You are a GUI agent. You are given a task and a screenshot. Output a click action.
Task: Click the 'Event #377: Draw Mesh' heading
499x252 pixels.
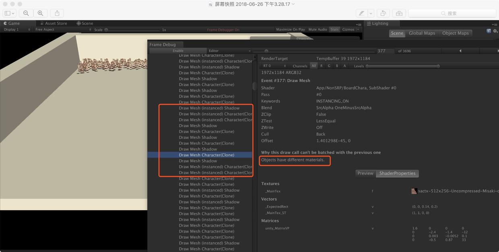pos(286,81)
